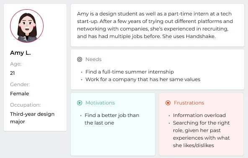Click the Female gender value
Screen dimensions: 248x158
click(19, 94)
